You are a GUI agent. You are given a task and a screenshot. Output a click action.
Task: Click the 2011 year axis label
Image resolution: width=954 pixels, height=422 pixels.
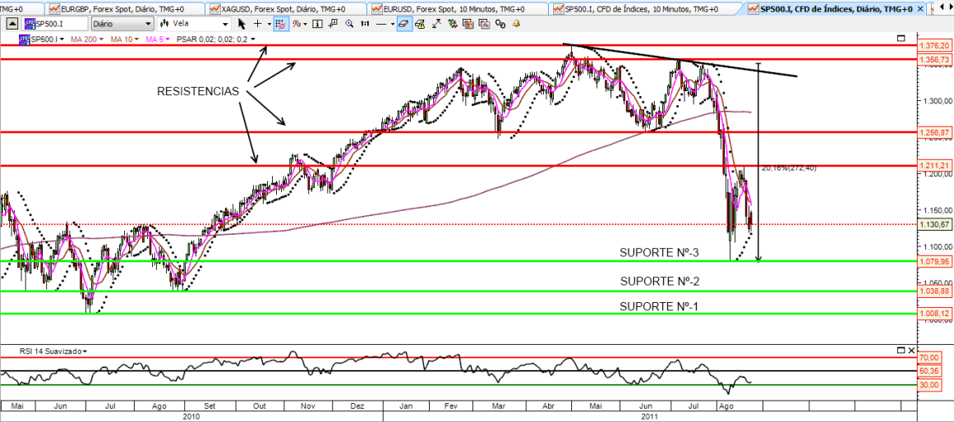pyautogui.click(x=648, y=416)
